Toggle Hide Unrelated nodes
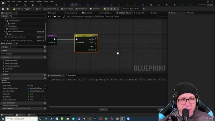 tap(50, 9)
